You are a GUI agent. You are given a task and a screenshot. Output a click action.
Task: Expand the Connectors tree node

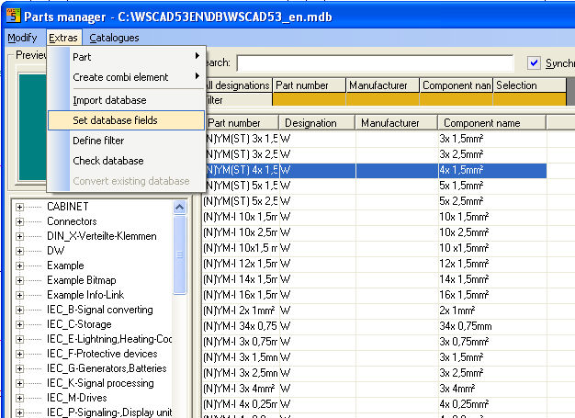(x=20, y=221)
